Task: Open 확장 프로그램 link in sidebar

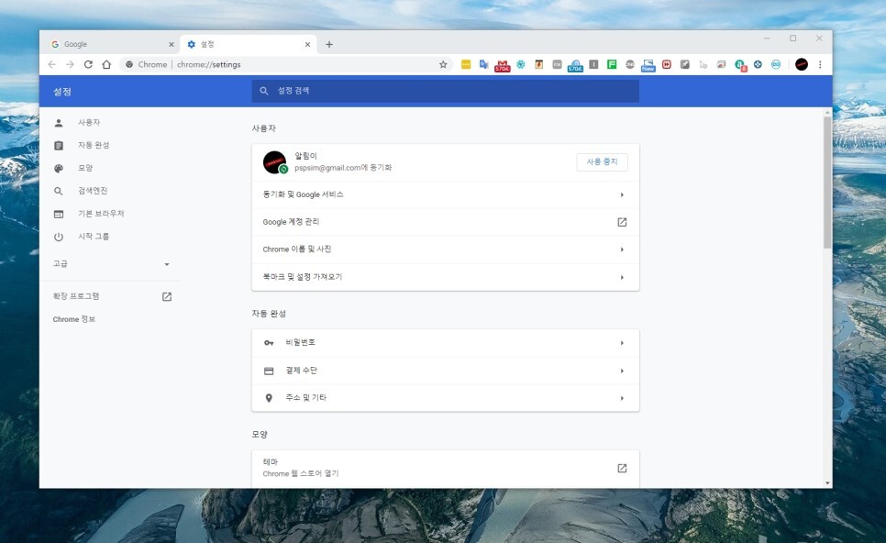Action: [76, 296]
